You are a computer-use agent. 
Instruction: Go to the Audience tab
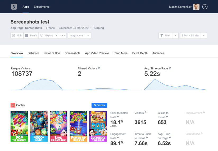coord(158,53)
